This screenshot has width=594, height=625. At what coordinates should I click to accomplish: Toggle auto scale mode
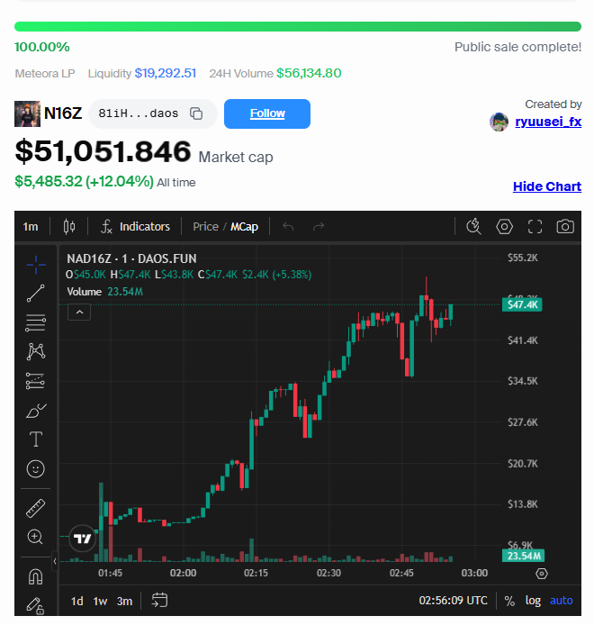click(x=562, y=601)
